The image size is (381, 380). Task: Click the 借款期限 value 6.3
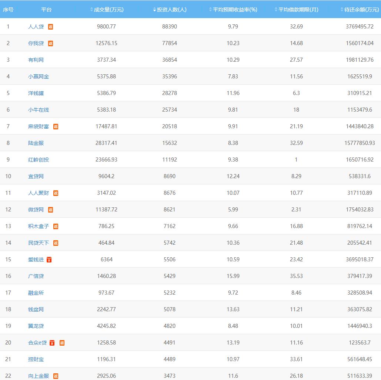coord(296,93)
